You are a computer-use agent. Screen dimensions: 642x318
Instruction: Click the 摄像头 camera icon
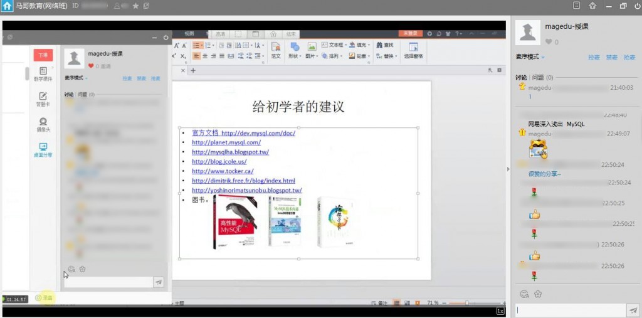tap(43, 124)
